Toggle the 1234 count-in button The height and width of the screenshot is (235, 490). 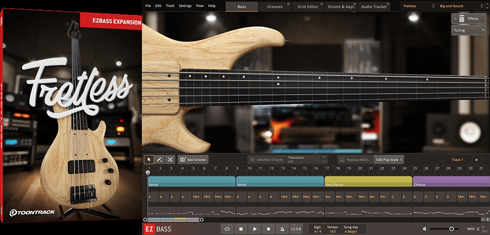(296, 229)
